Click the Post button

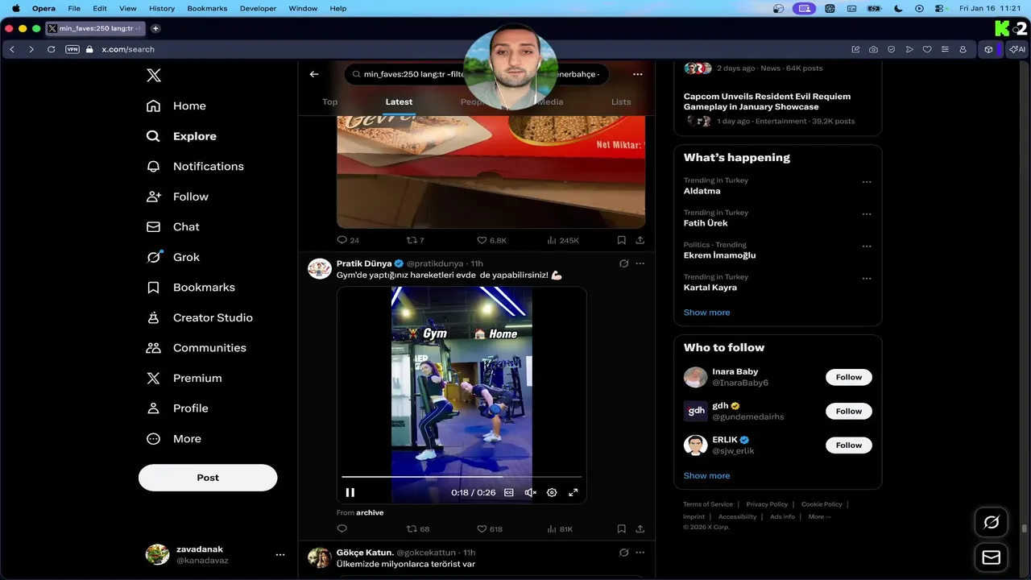click(208, 478)
